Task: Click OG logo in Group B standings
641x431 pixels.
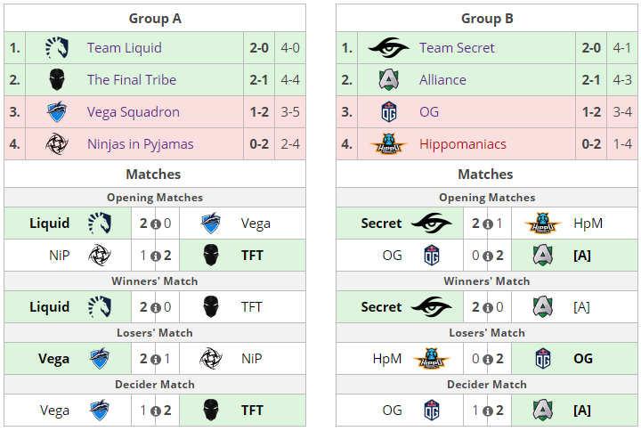Action: pyautogui.click(x=389, y=112)
